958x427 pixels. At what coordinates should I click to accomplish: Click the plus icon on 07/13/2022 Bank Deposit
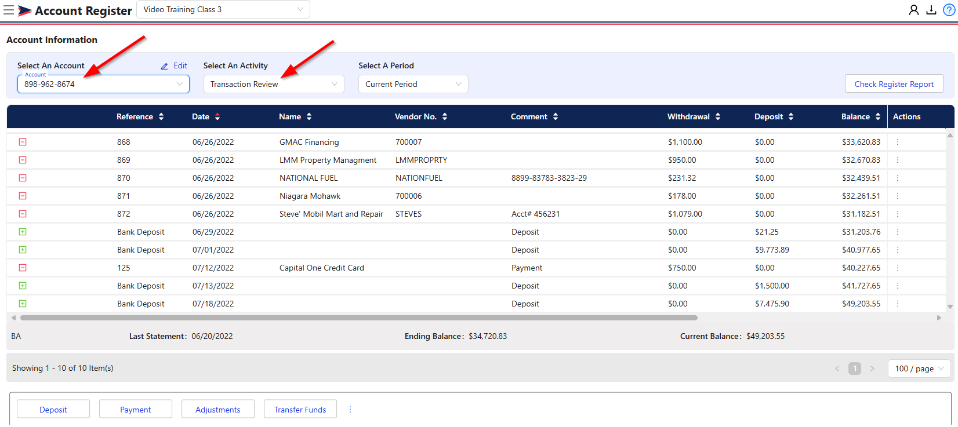[x=23, y=286]
